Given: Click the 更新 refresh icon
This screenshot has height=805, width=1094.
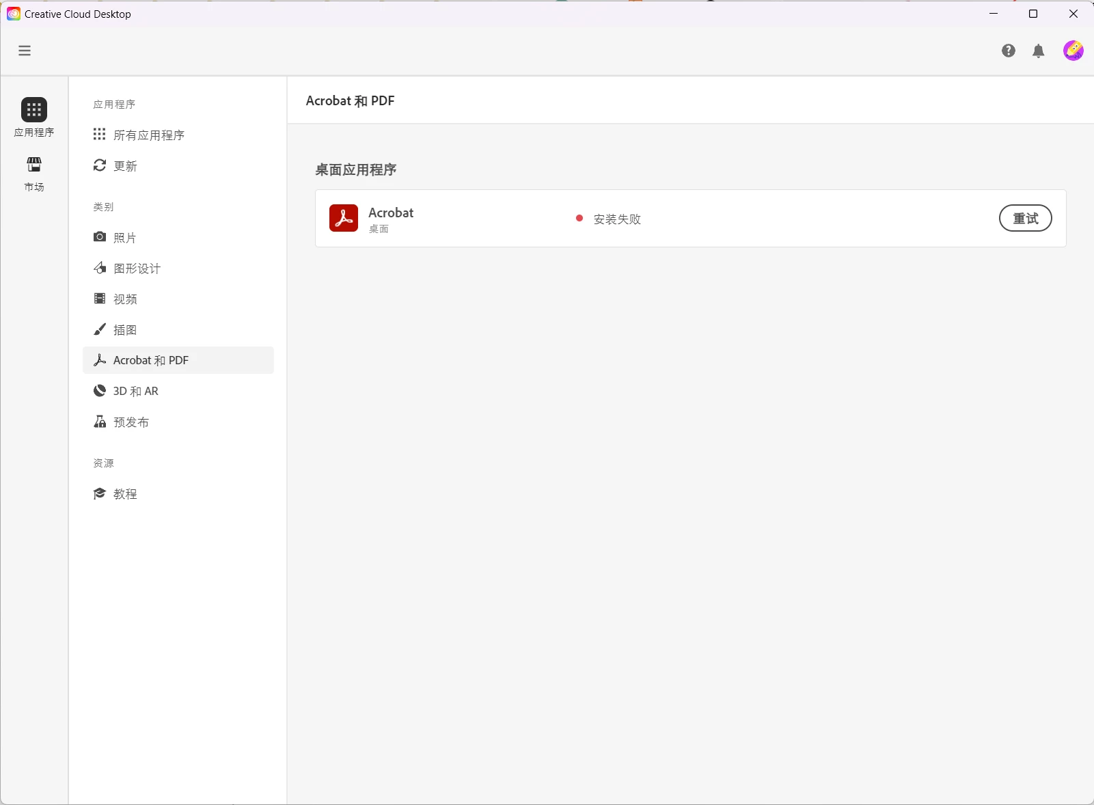Looking at the screenshot, I should (100, 165).
